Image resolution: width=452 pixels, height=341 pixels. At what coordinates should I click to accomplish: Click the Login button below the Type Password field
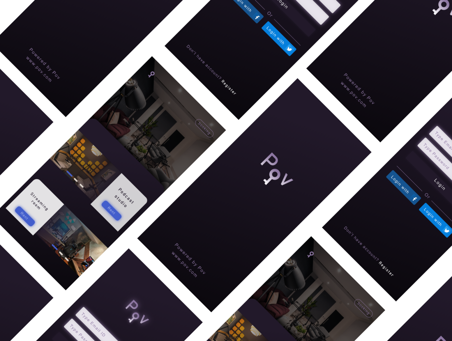point(439,184)
